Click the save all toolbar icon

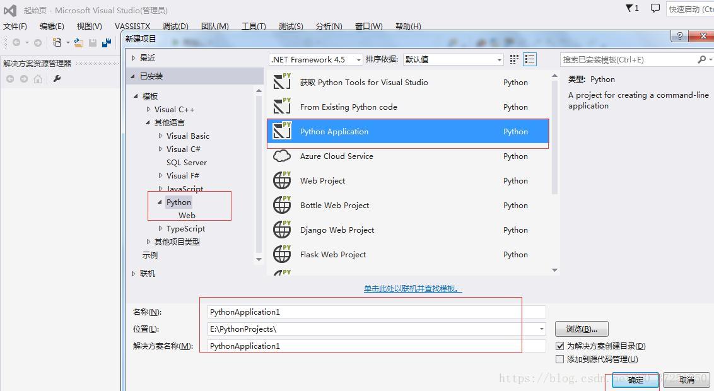pos(107,43)
